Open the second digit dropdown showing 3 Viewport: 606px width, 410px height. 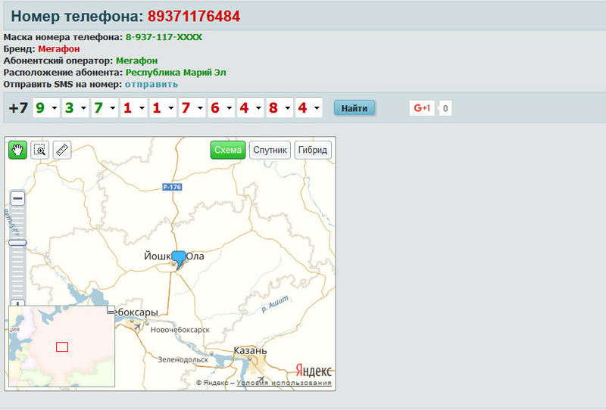pyautogui.click(x=75, y=107)
